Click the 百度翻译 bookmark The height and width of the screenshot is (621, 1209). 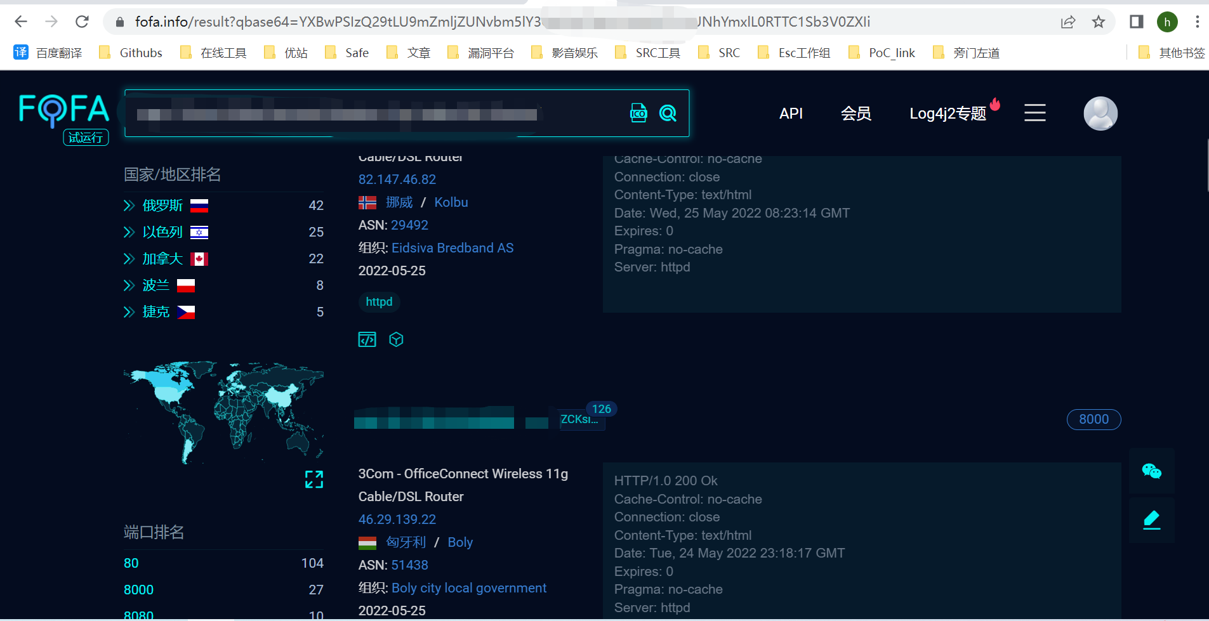point(48,53)
